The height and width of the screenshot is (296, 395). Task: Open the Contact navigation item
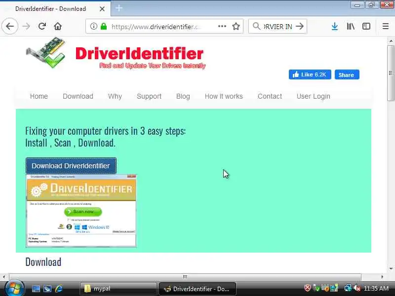tap(270, 96)
